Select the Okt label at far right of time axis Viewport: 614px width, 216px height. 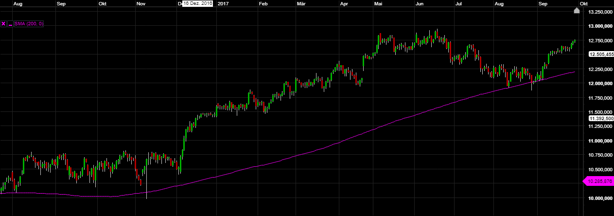(x=577, y=4)
